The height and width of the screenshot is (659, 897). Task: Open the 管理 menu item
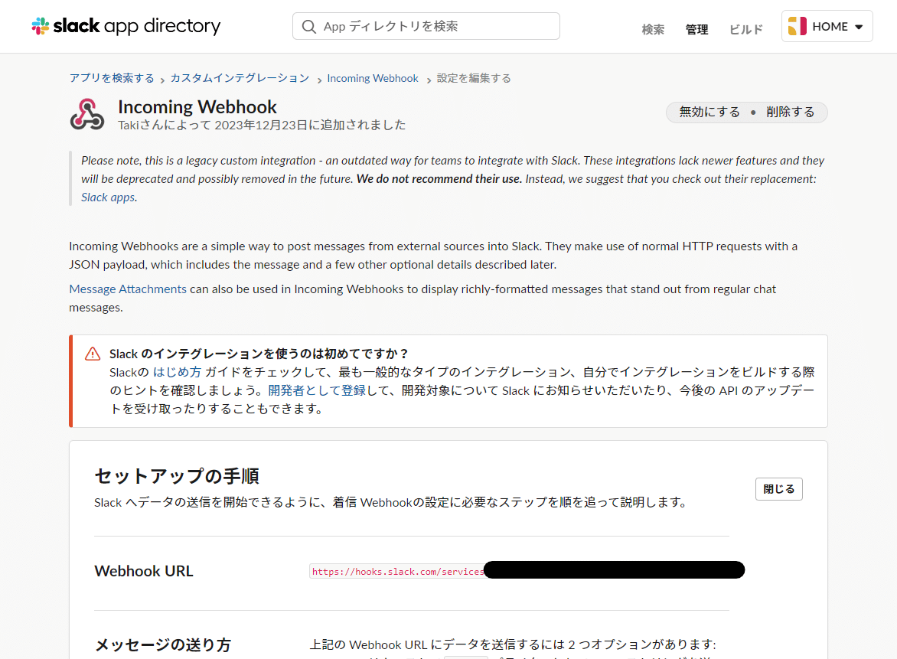(x=696, y=29)
